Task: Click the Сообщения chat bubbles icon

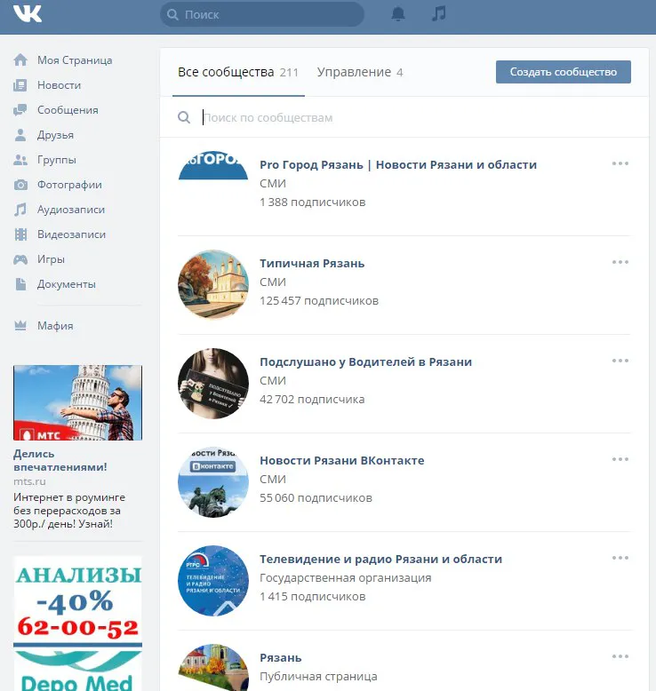Action: coord(20,110)
